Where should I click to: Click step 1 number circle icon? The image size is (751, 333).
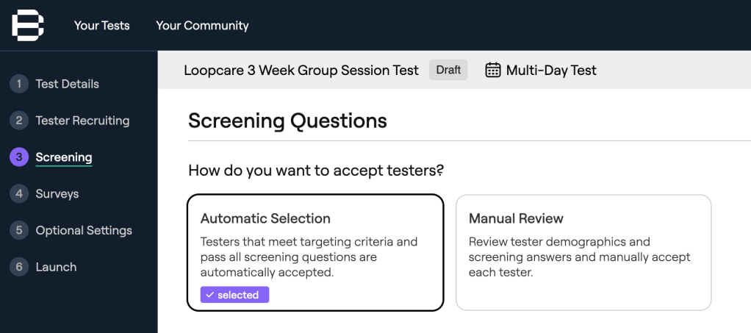19,84
